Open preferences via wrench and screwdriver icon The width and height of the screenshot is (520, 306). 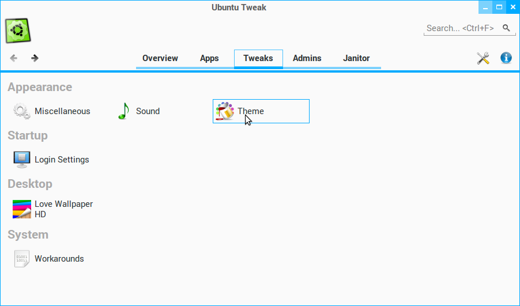pyautogui.click(x=483, y=58)
